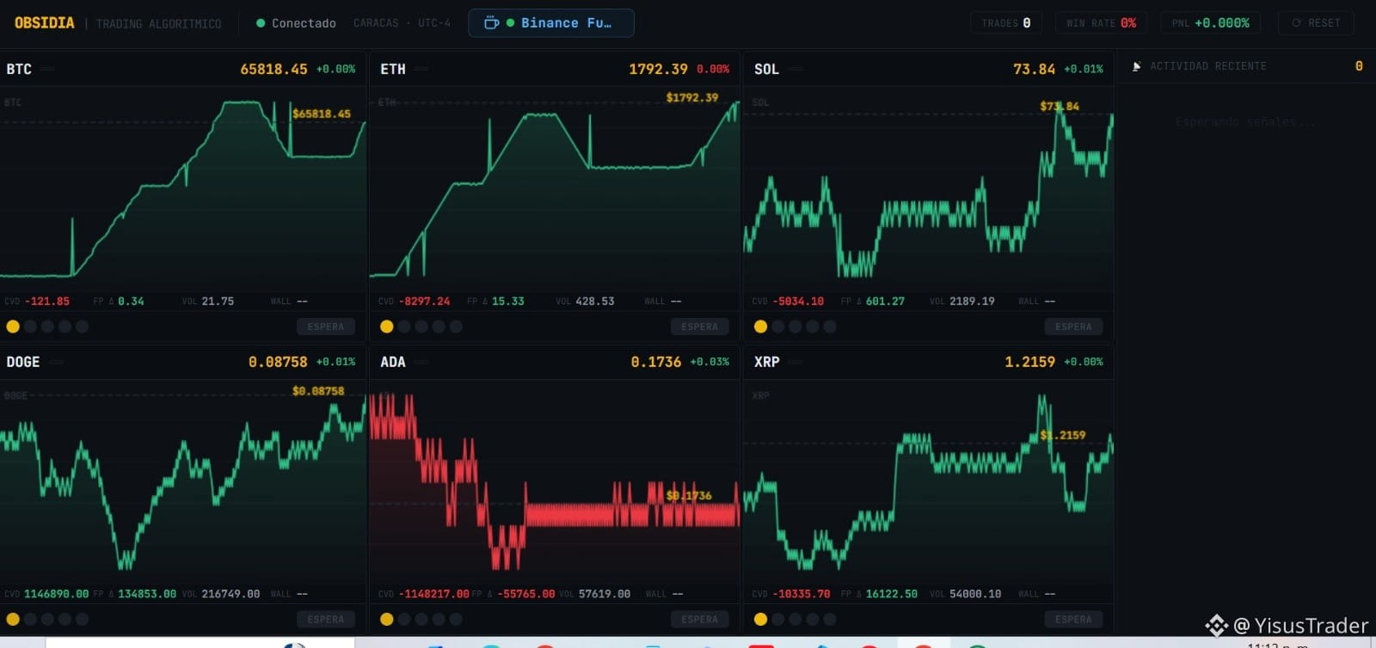Select the ETH card title

tap(393, 69)
